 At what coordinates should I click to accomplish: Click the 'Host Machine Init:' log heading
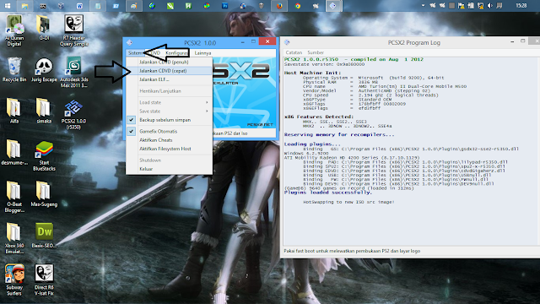[312, 73]
